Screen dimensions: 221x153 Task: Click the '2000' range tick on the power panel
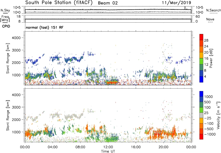tap(16, 62)
